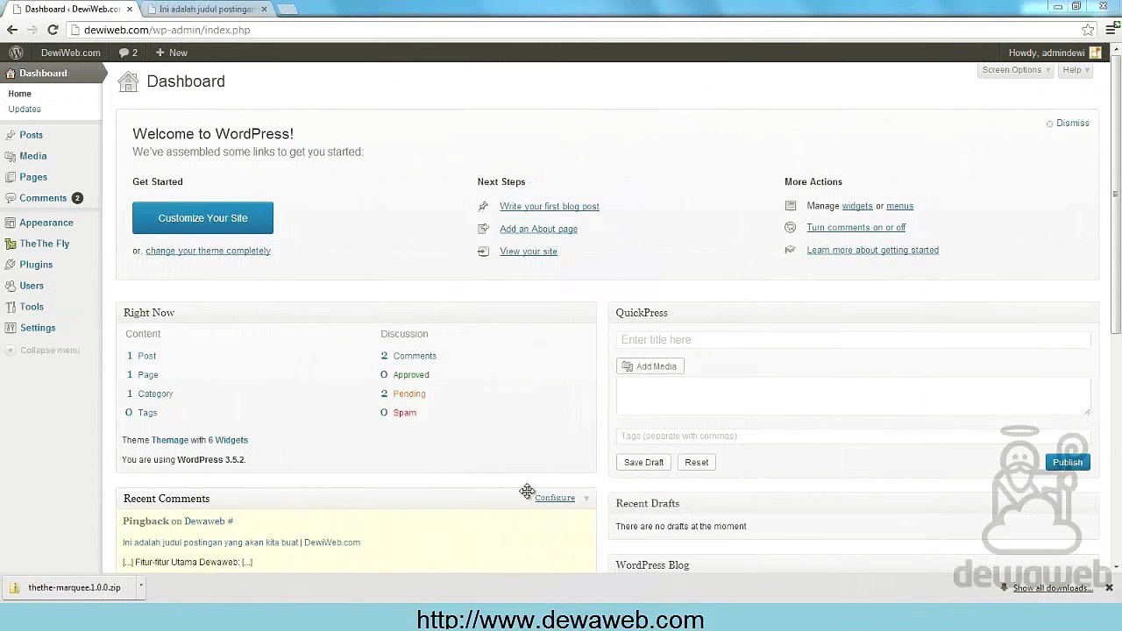Select Home submenu item
Screen dimensions: 1122x631
click(x=19, y=94)
